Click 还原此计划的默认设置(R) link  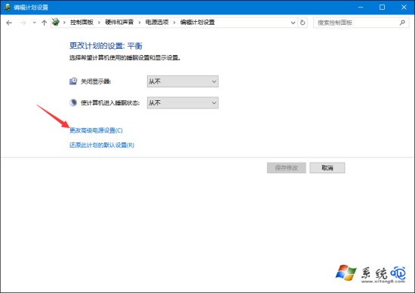tap(102, 145)
